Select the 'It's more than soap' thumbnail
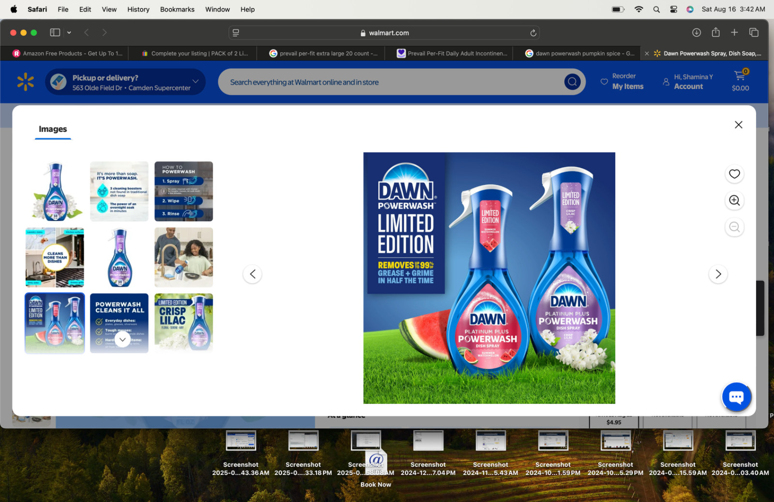 click(119, 191)
